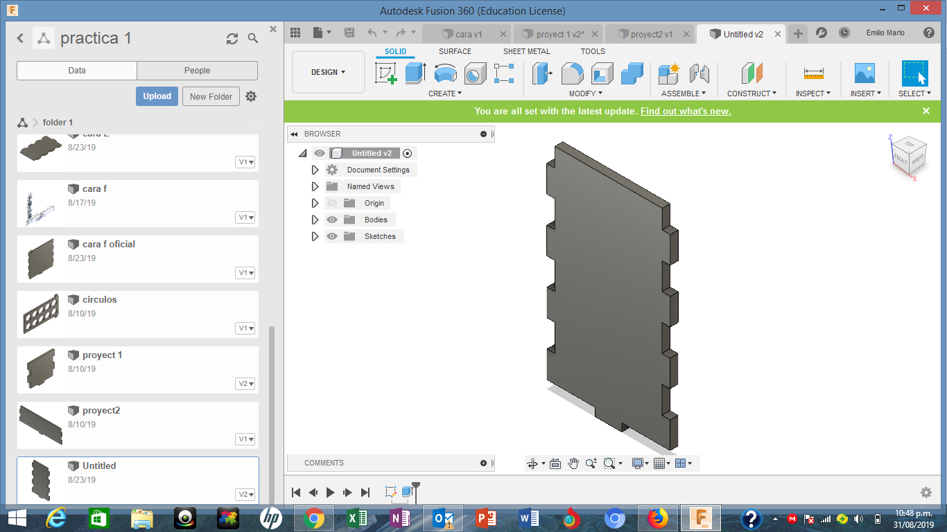
Task: Open data panel settings gear
Action: (251, 96)
